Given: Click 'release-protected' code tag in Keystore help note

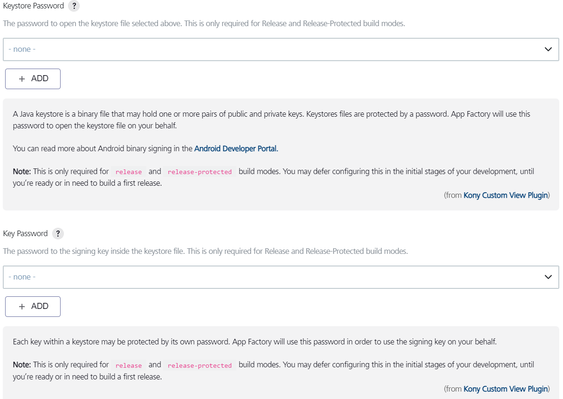Looking at the screenshot, I should tap(199, 172).
